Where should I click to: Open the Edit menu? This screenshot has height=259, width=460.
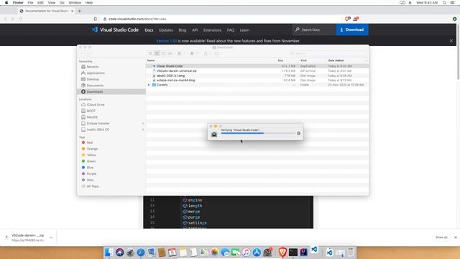(40, 3)
